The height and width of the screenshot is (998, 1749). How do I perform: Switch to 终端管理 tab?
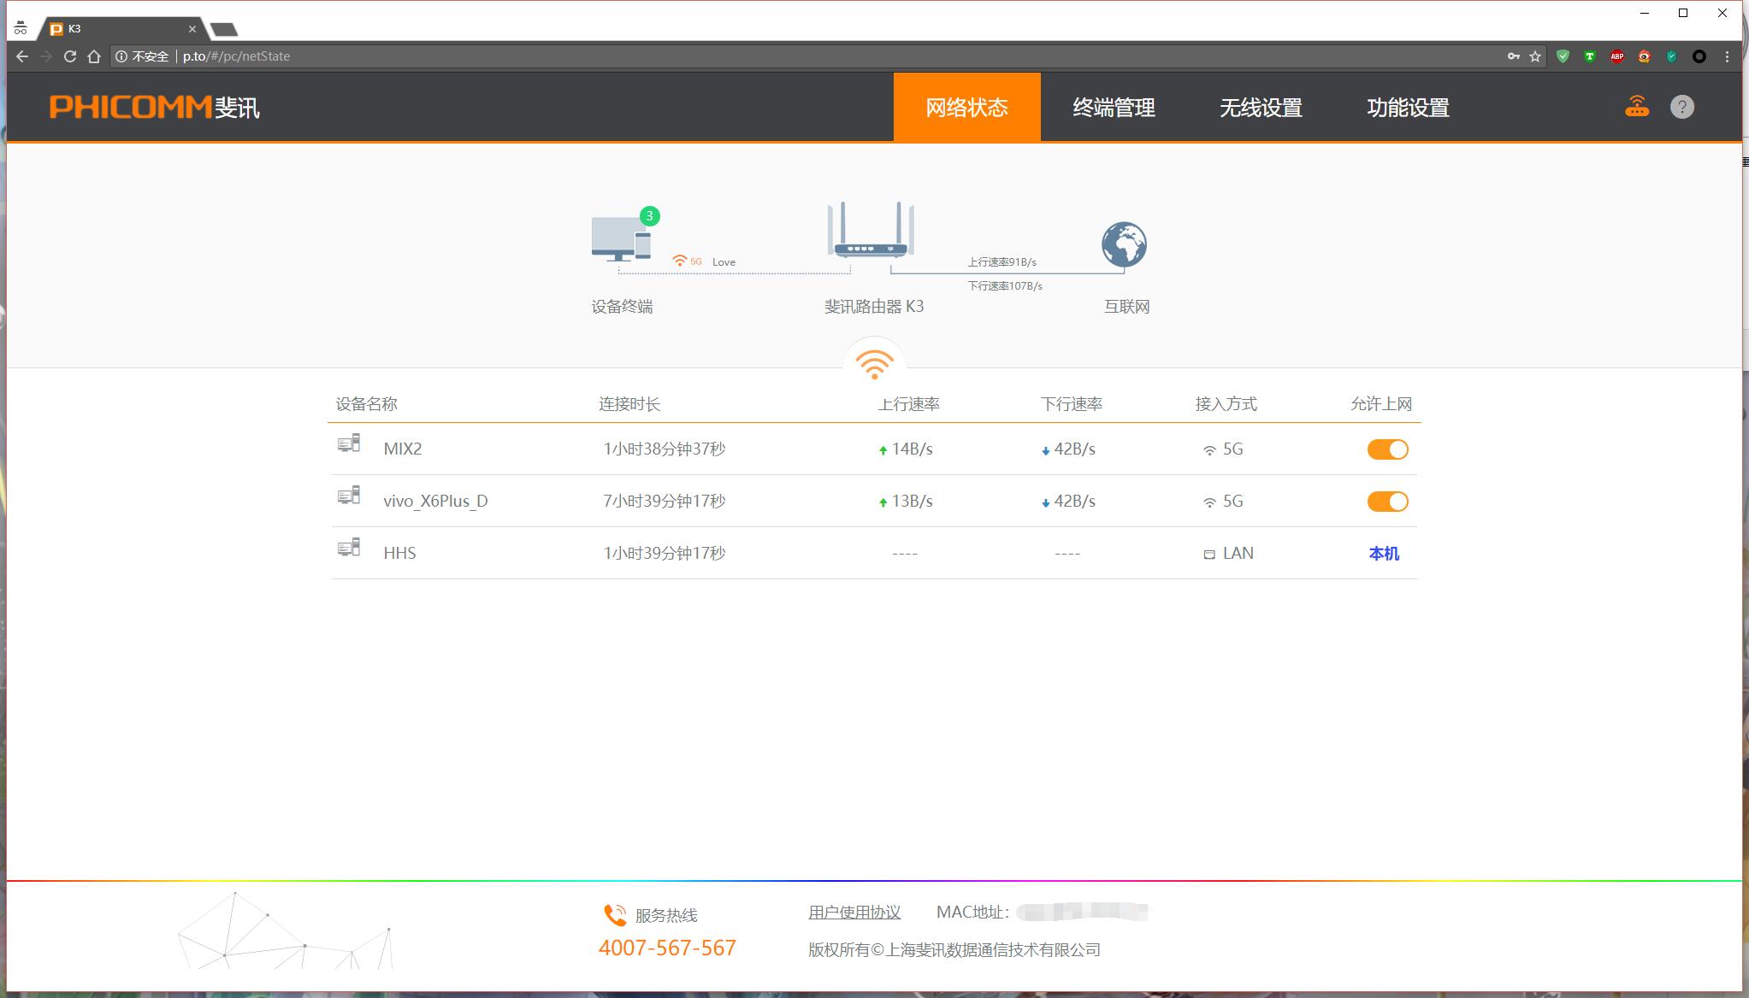click(x=1114, y=108)
